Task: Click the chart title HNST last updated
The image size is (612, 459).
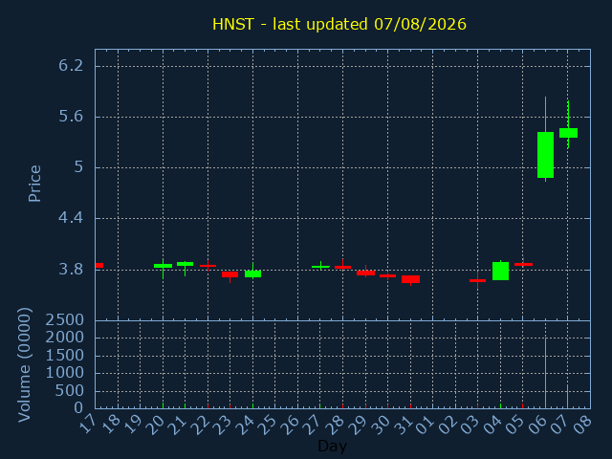Action: (x=339, y=24)
